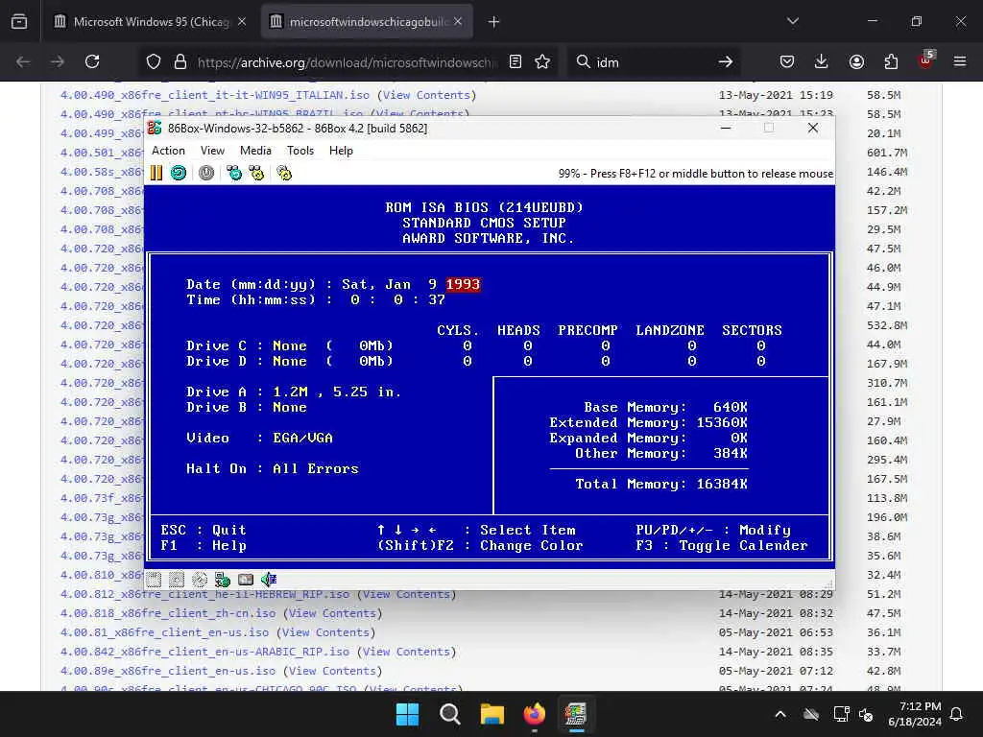Open Windows taskbar search

449,714
